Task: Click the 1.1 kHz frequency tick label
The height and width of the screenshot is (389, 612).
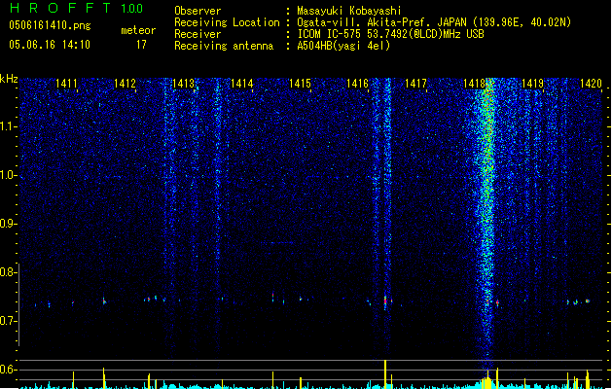Action: (8, 126)
